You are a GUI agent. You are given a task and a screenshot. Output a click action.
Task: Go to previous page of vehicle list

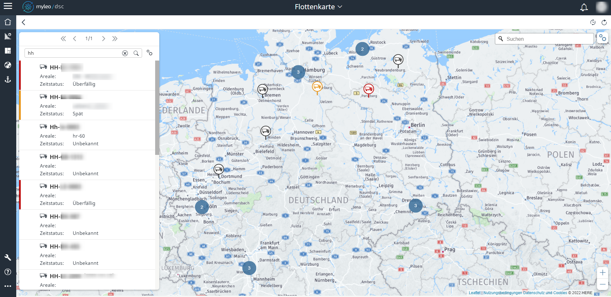coord(75,39)
